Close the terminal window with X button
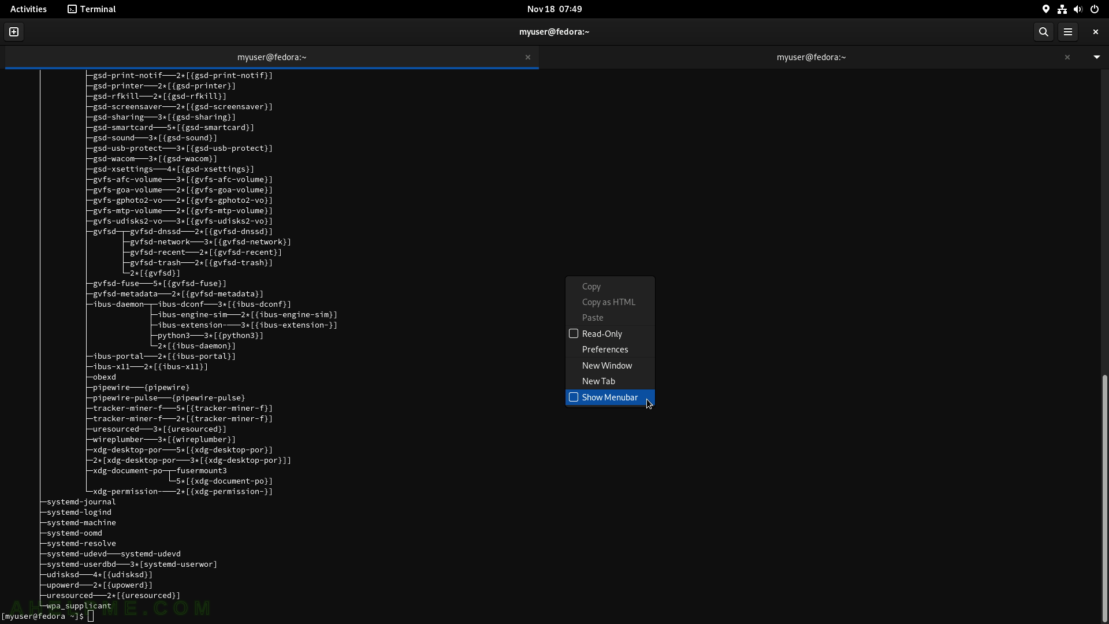Screen dimensions: 1109x624 [x=1095, y=32]
